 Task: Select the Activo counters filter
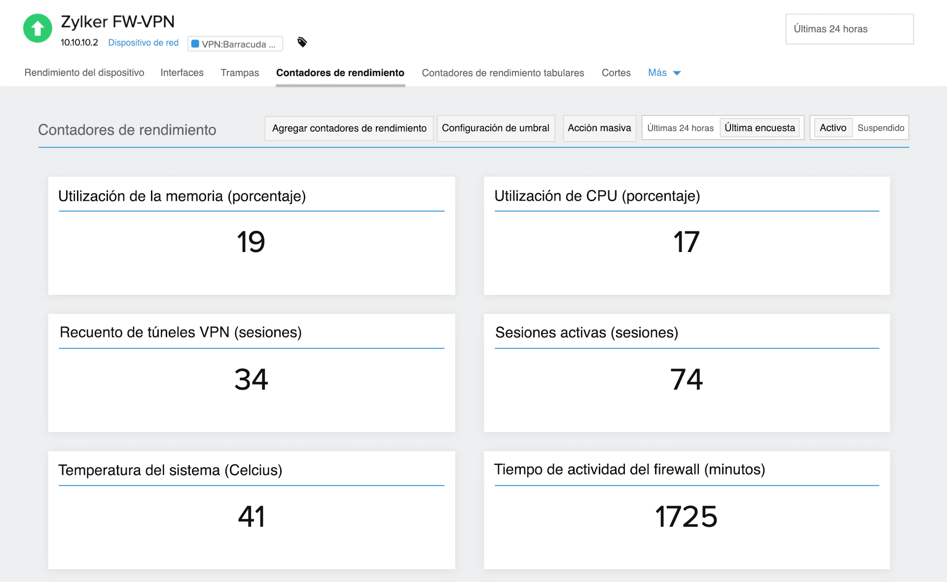(833, 127)
